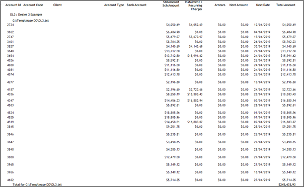Viewport: 304px width, 187px height.
Task: Click the Total for DL3.txt label
Action: [37, 184]
